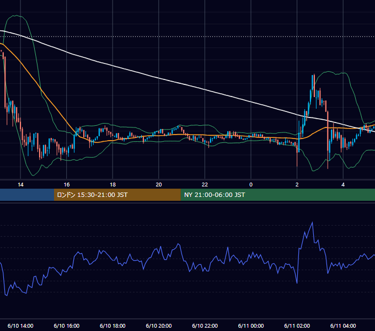Click the 16 hour label on price chart axis
This screenshot has width=375, height=331.
pos(67,185)
